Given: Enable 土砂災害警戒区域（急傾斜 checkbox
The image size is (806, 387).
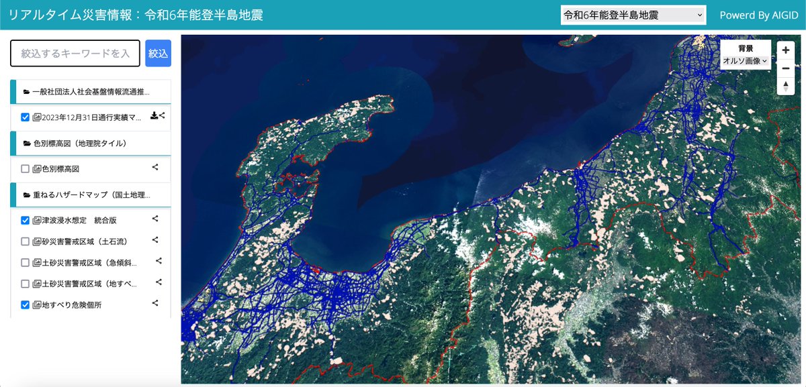Looking at the screenshot, I should tap(26, 263).
